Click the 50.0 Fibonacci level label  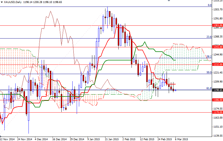[209, 72]
